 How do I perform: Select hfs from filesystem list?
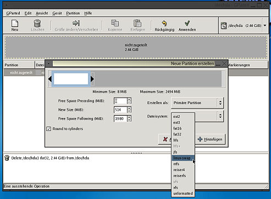tap(183, 140)
